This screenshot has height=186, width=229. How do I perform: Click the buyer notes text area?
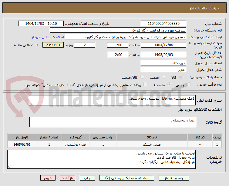pyautogui.click(x=101, y=159)
